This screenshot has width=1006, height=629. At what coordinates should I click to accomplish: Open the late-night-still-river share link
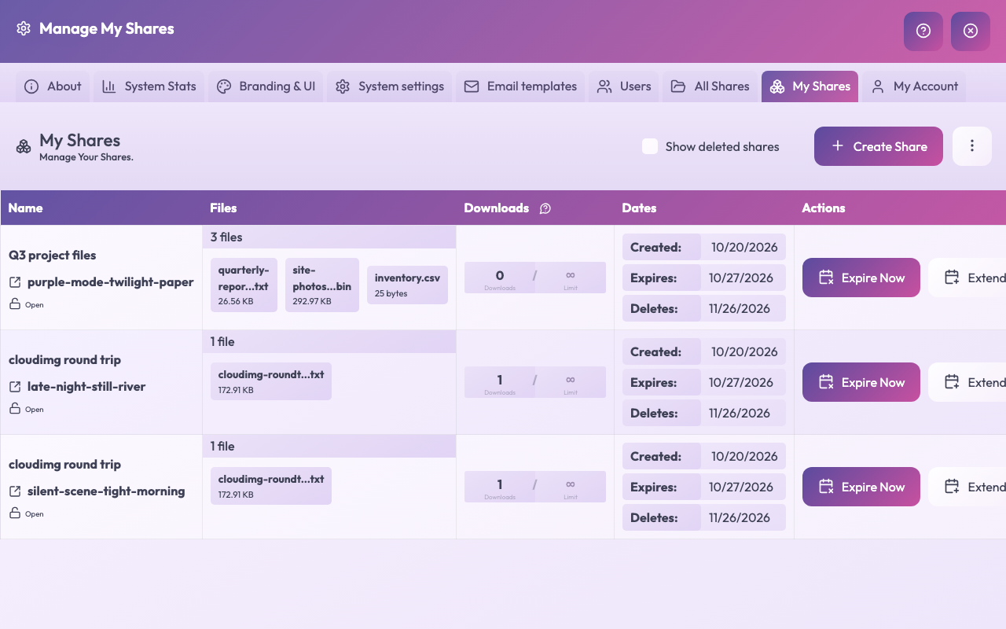[x=86, y=387]
